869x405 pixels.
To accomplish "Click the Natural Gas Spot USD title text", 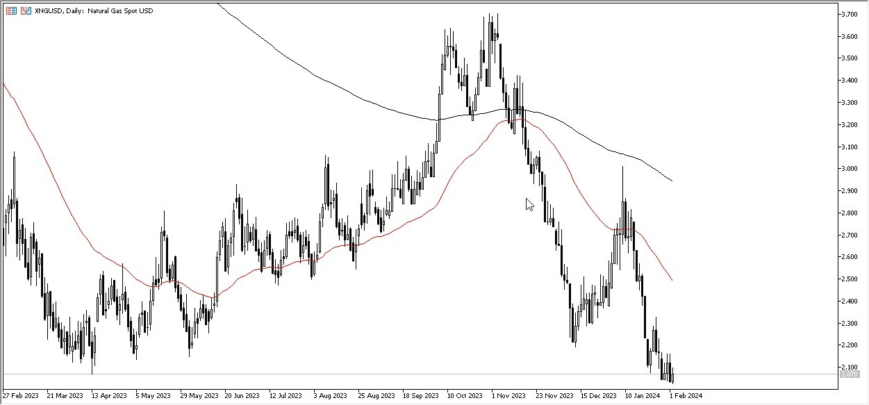I will (122, 10).
